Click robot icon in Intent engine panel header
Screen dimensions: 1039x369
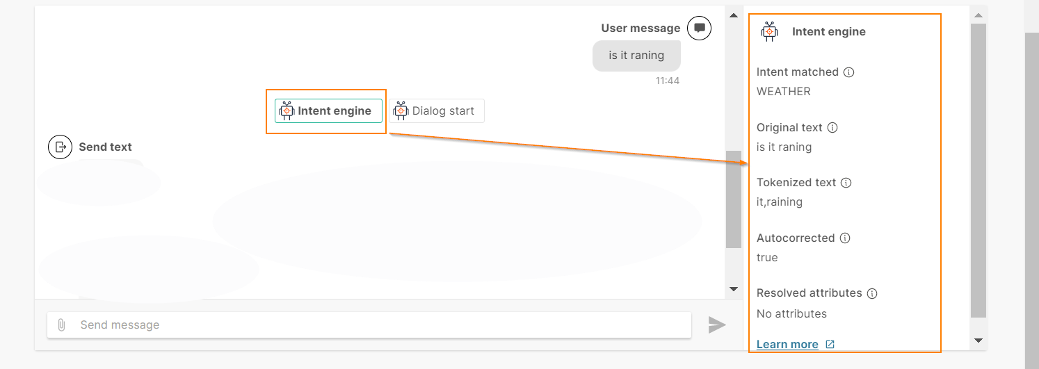coord(769,31)
